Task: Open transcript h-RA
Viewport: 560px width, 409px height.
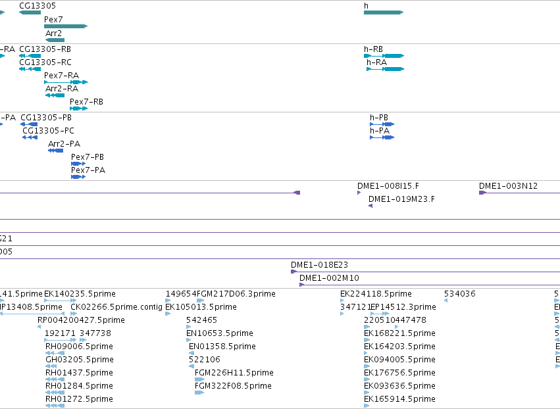Action: (386, 69)
